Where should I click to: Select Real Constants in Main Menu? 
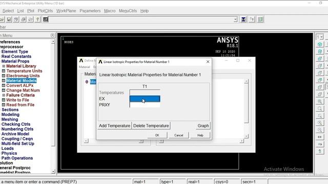(16, 56)
